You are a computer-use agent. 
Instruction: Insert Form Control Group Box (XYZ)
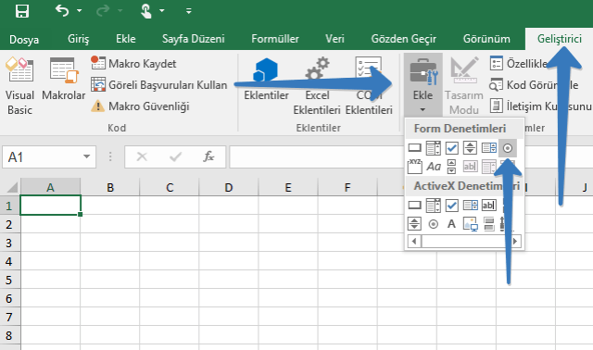[x=415, y=167]
